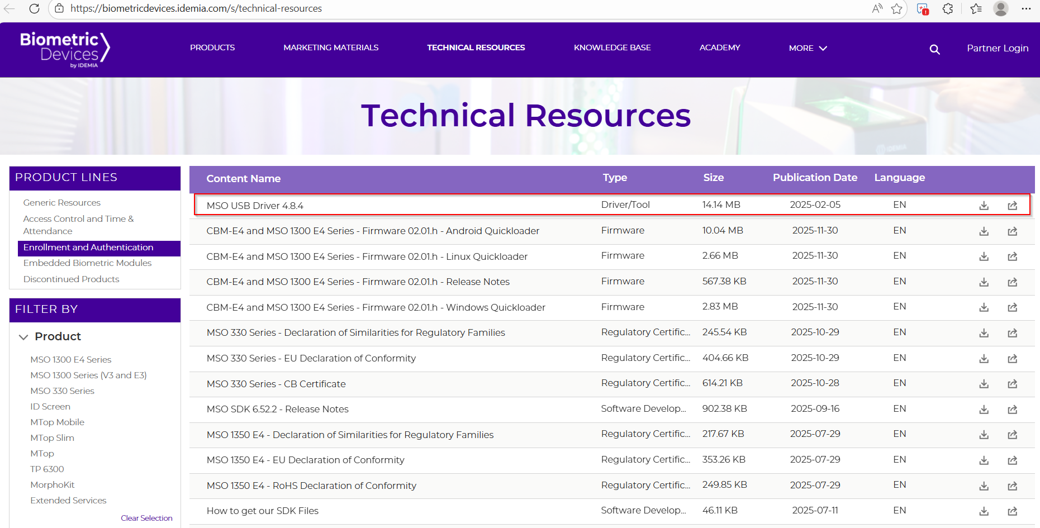View Discontinued Products product line

pyautogui.click(x=71, y=279)
